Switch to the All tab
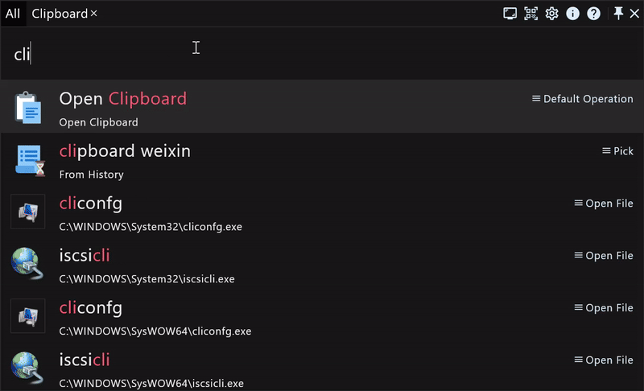 click(13, 14)
